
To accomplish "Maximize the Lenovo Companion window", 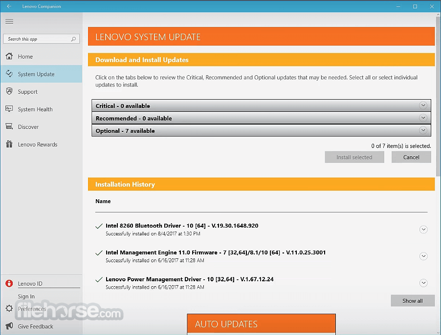I will [415, 6].
